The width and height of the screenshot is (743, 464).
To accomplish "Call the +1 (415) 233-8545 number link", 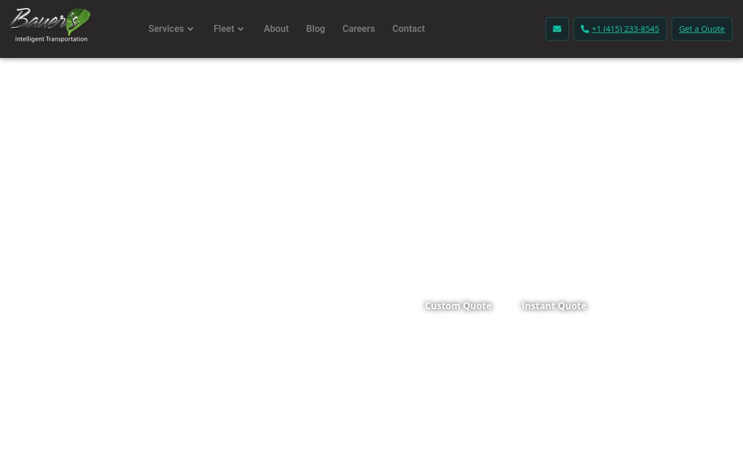I will pyautogui.click(x=625, y=29).
